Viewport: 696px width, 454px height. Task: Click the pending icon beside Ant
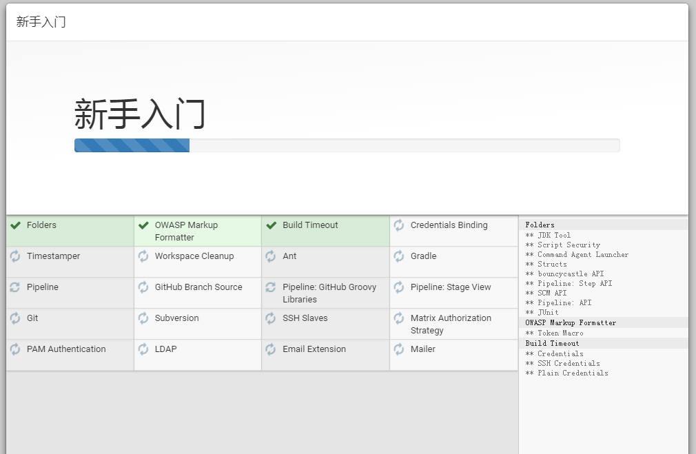271,256
